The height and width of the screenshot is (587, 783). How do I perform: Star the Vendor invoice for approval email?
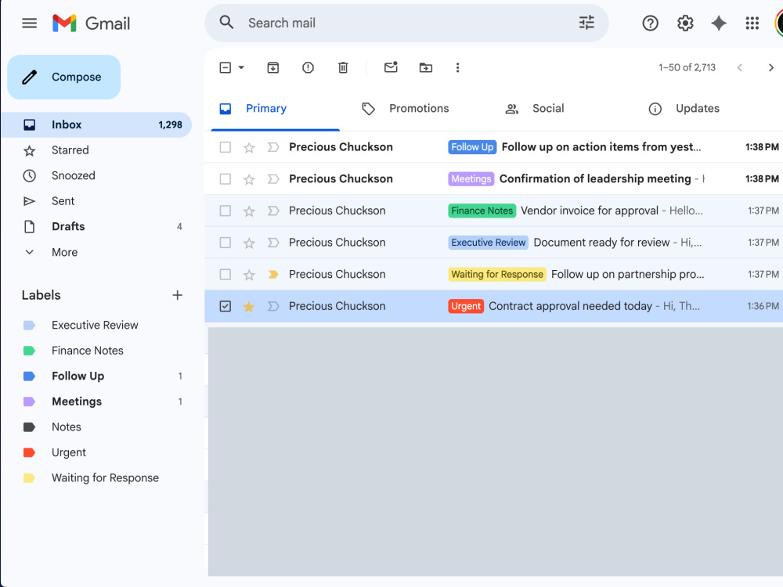point(249,211)
